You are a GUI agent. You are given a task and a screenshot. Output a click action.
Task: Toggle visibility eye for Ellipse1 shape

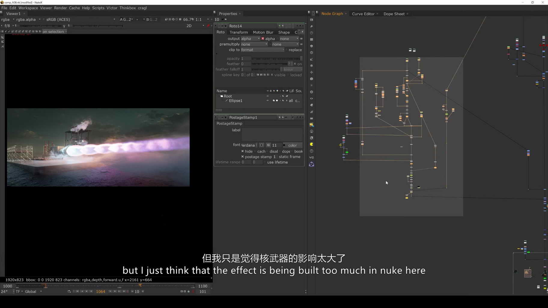(x=268, y=101)
